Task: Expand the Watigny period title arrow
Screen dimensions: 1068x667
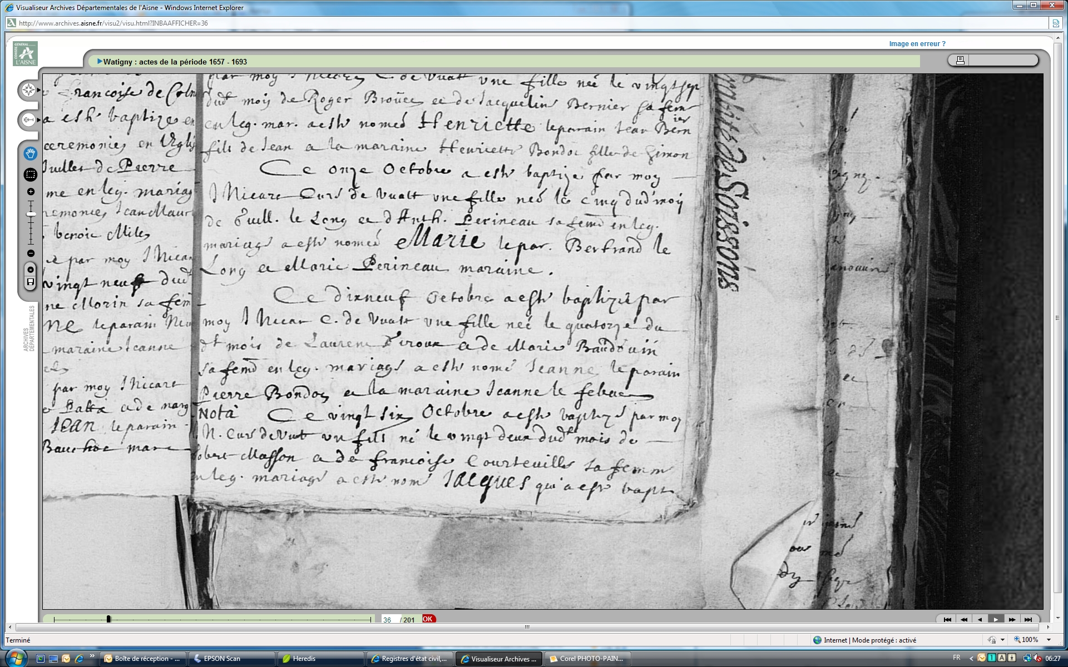Action: point(100,62)
